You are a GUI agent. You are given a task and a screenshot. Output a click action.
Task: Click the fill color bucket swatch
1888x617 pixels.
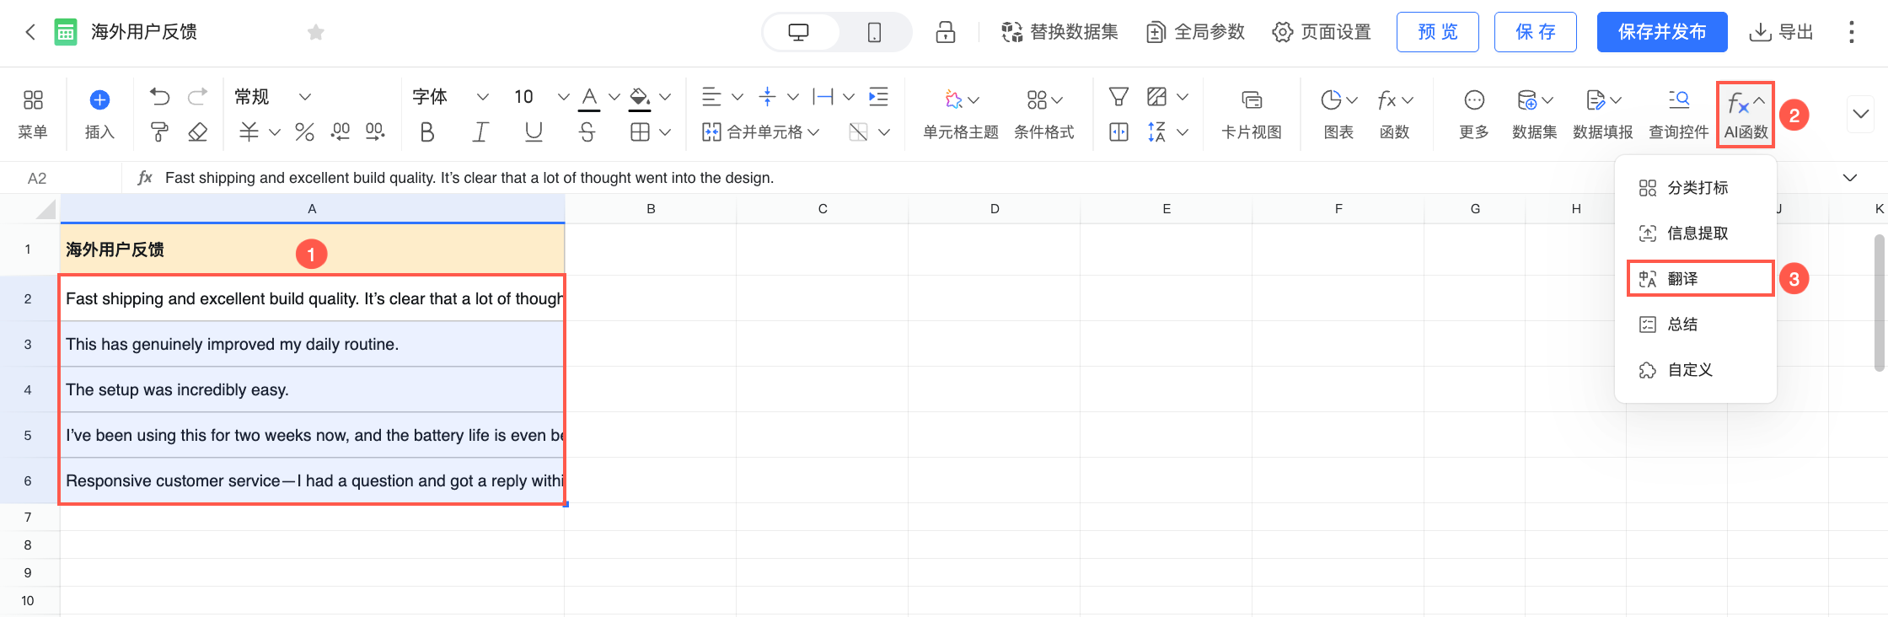coord(640,98)
